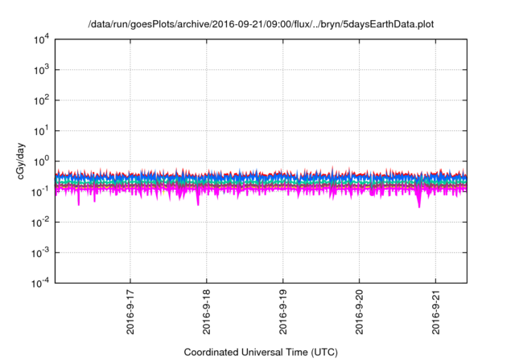This screenshot has width=515, height=360.
Task: Click the 10^4 y-axis tick label
Action: (x=40, y=39)
